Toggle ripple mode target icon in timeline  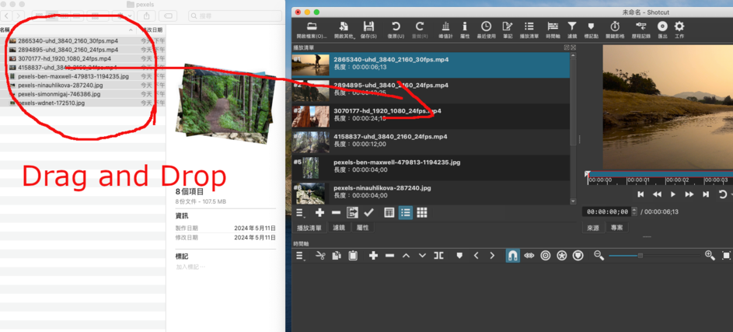tap(546, 256)
